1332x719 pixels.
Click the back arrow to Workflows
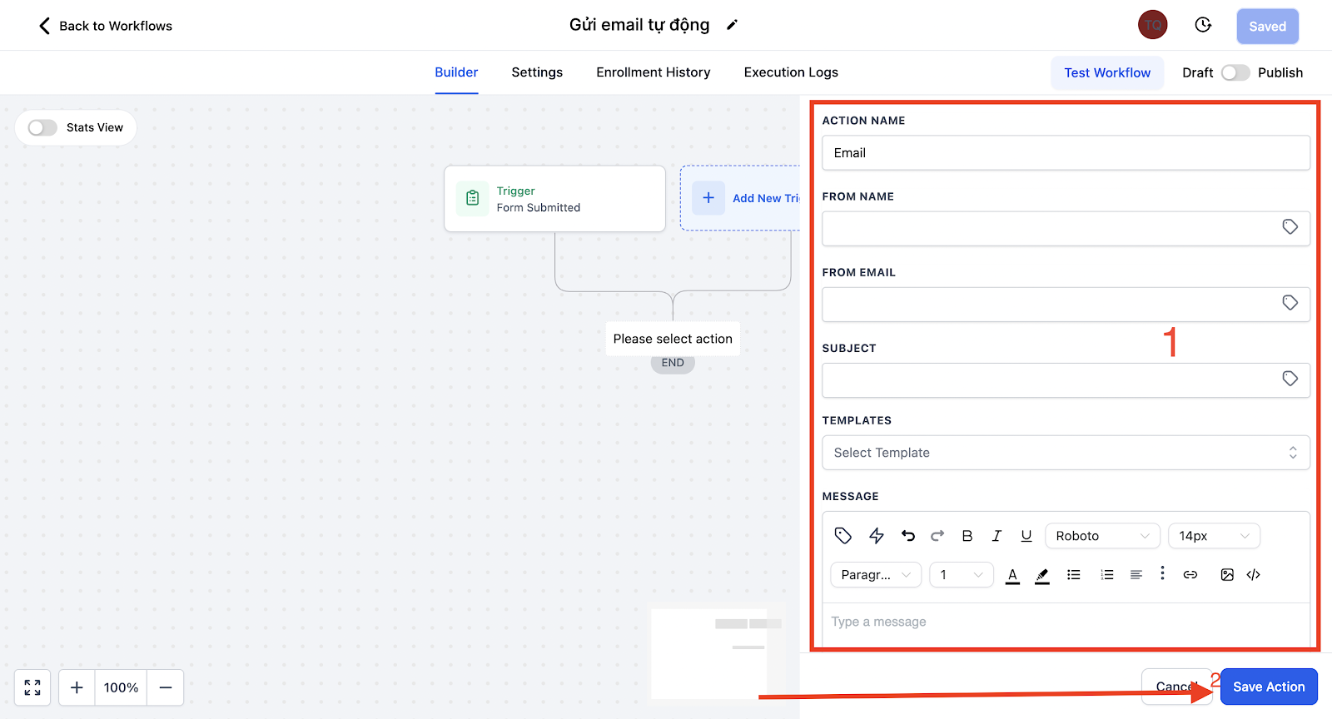44,26
